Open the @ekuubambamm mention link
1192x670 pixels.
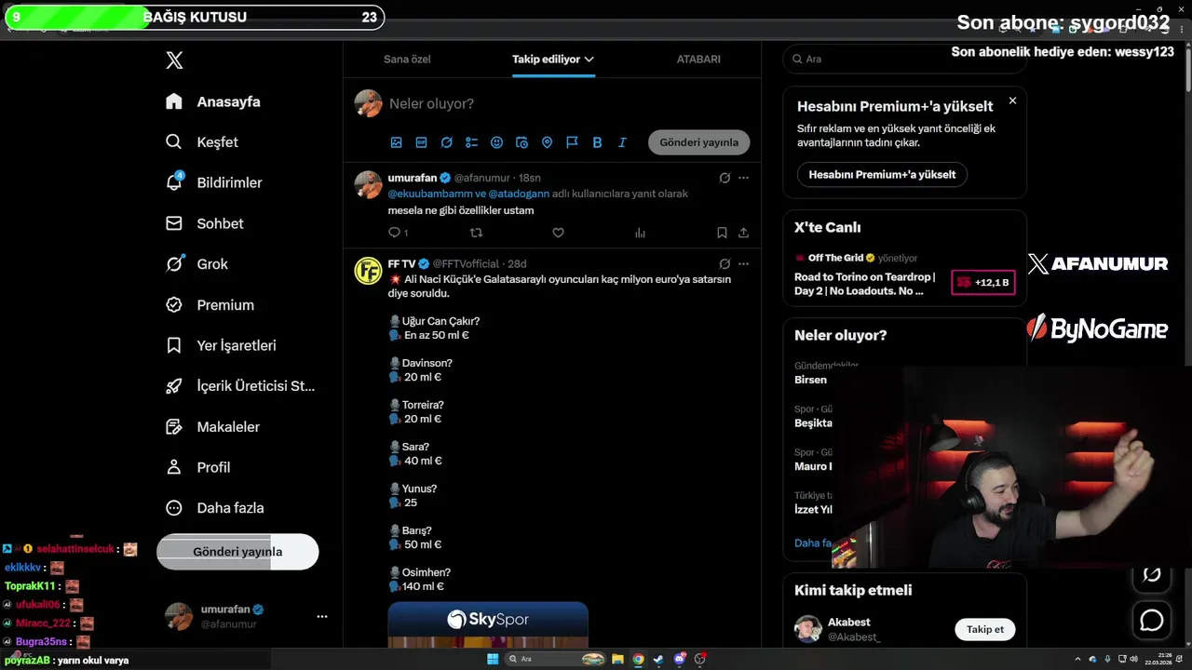point(430,194)
